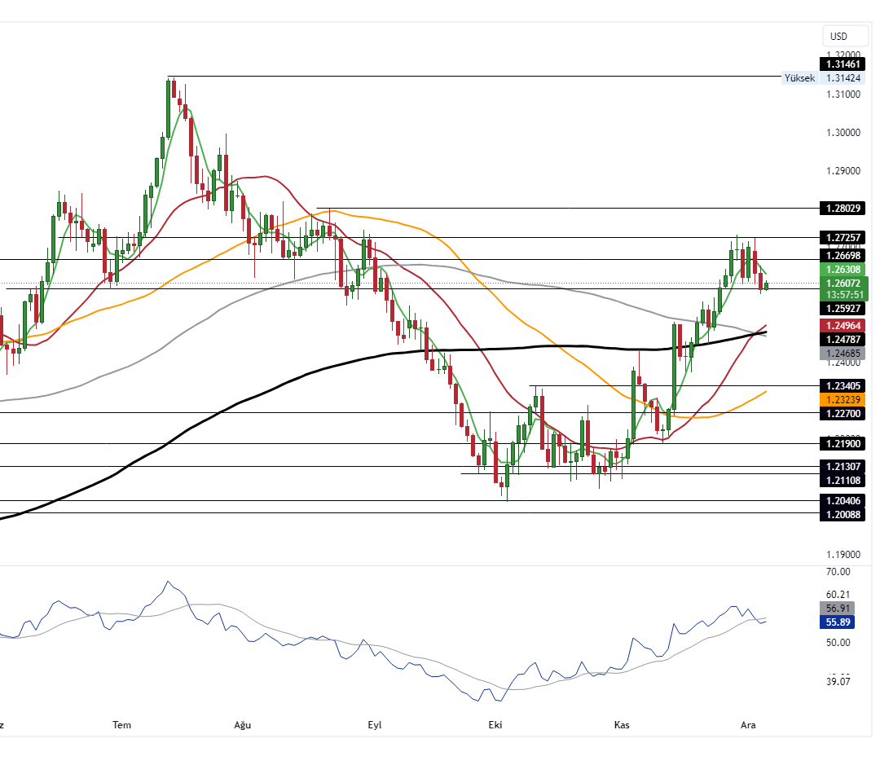Click the level tag 1.21900
The width and height of the screenshot is (880, 765).
842,444
